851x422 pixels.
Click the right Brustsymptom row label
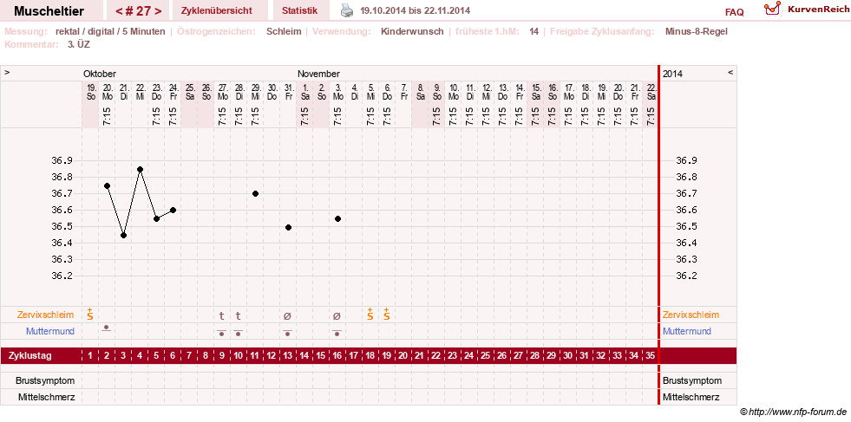692,380
